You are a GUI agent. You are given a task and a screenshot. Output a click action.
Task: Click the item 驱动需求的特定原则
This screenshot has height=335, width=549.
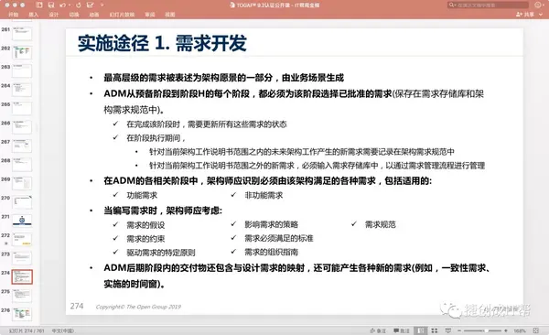(161, 253)
